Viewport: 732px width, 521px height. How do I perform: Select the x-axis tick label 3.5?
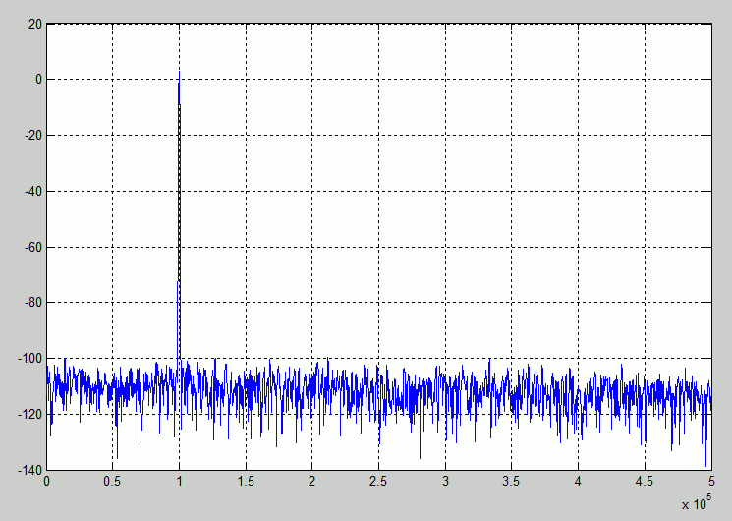[511, 482]
